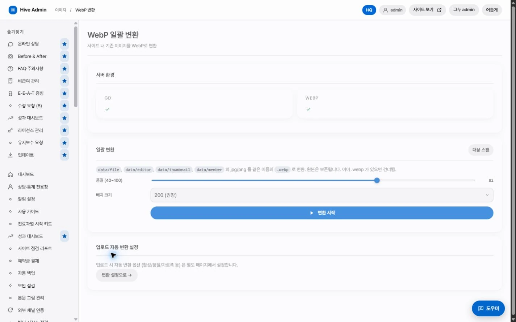Viewport: 516px width, 322px height.
Task: Toggle star for lower 성과 대시보드 item
Action: [64, 236]
